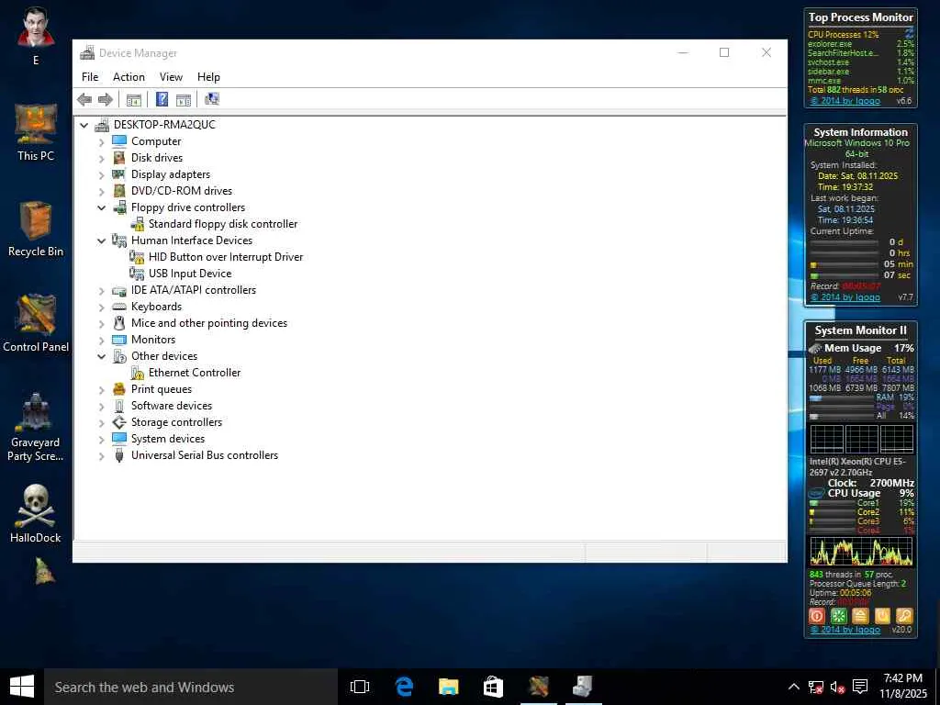This screenshot has height=705, width=940.
Task: Open the File menu
Action: coord(90,77)
